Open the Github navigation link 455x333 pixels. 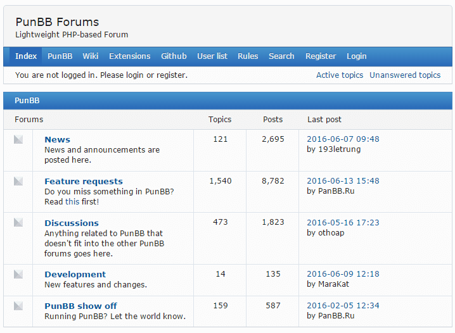pyautogui.click(x=174, y=56)
